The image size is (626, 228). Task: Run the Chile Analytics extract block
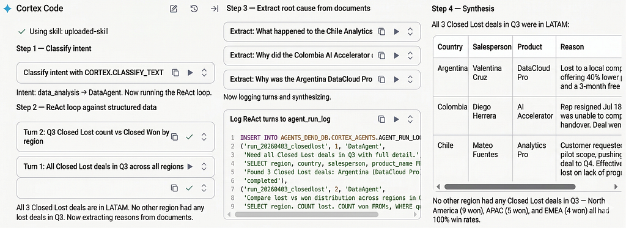[396, 32]
